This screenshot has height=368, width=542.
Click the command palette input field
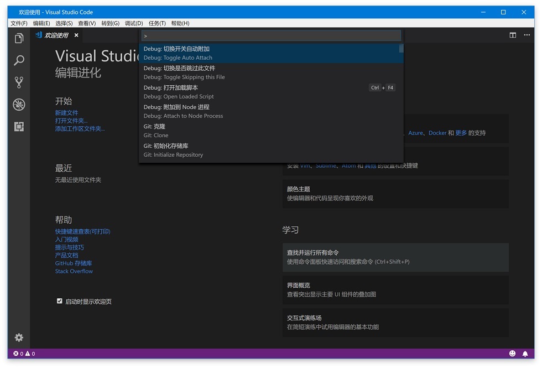(271, 35)
